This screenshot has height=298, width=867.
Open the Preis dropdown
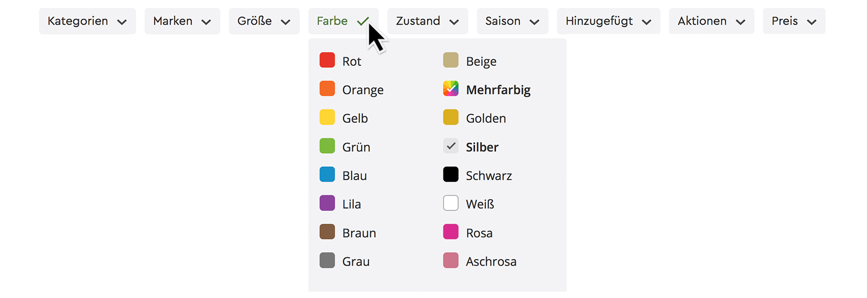tap(794, 21)
